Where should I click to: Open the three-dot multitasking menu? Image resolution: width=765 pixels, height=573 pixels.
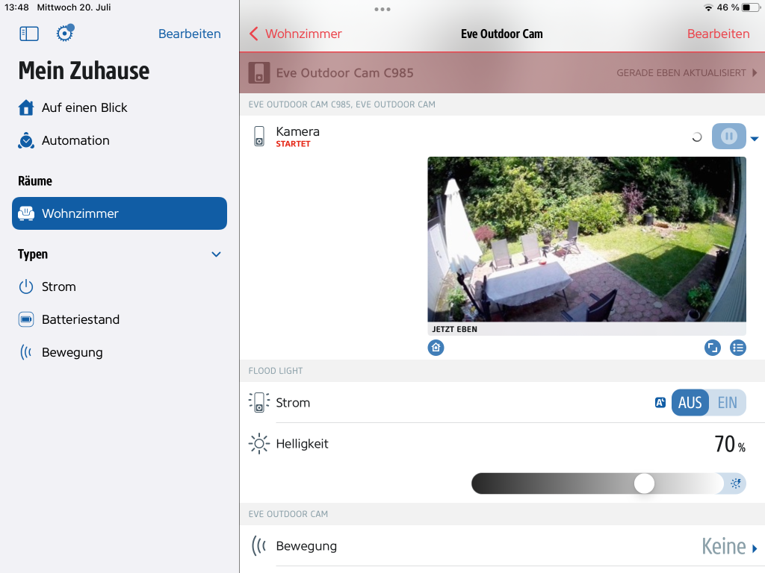[382, 9]
